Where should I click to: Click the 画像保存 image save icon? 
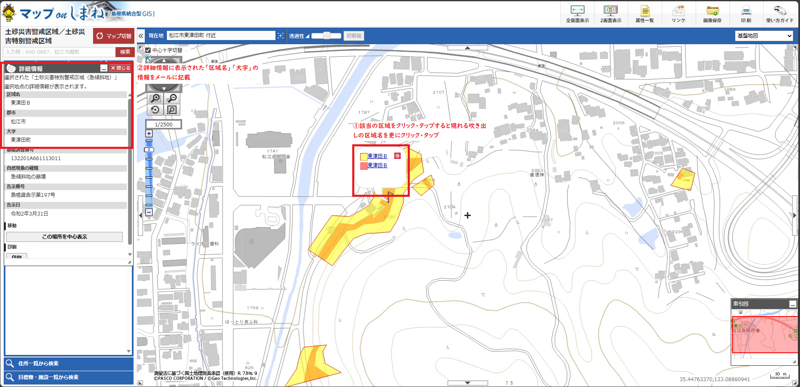tap(712, 13)
